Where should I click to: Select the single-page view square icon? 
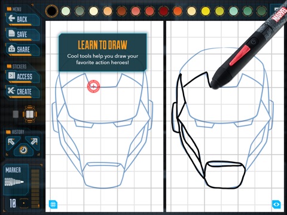pyautogui.click(x=16, y=114)
